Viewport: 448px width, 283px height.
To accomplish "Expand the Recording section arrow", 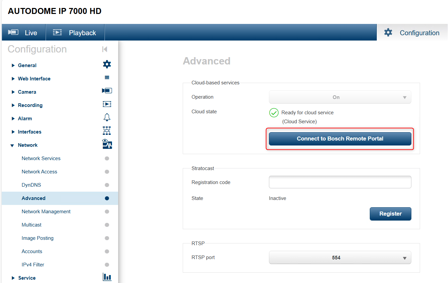I will pyautogui.click(x=13, y=105).
